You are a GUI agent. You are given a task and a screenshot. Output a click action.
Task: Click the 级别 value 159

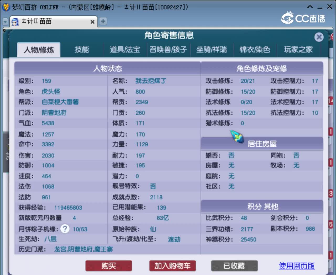[x=46, y=81]
